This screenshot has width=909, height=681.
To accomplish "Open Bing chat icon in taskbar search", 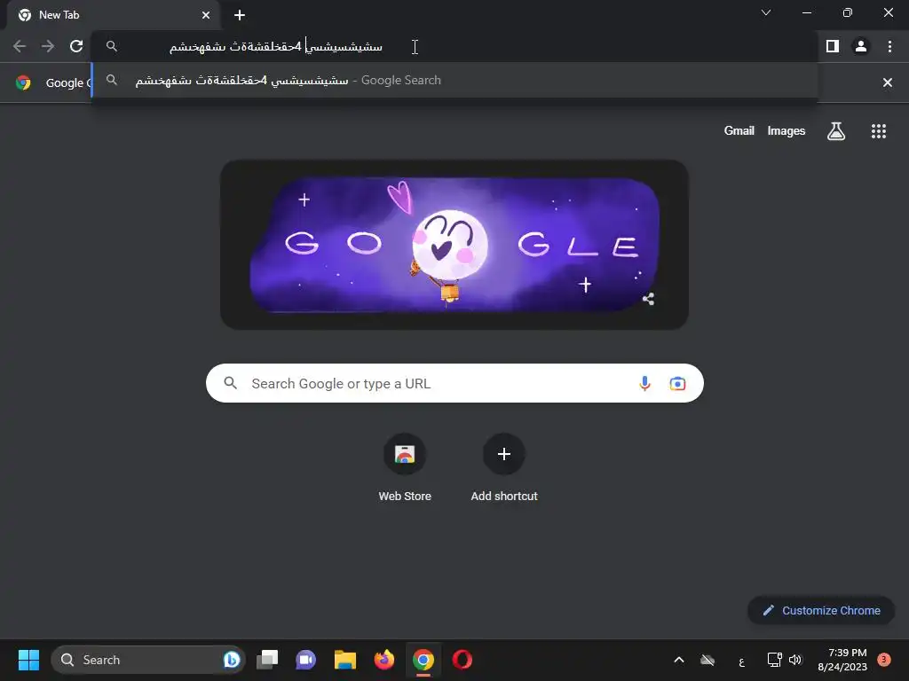I will point(232,660).
